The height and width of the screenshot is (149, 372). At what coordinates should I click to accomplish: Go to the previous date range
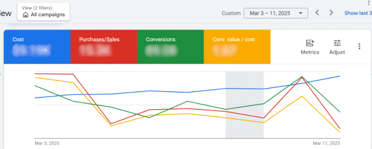point(317,13)
